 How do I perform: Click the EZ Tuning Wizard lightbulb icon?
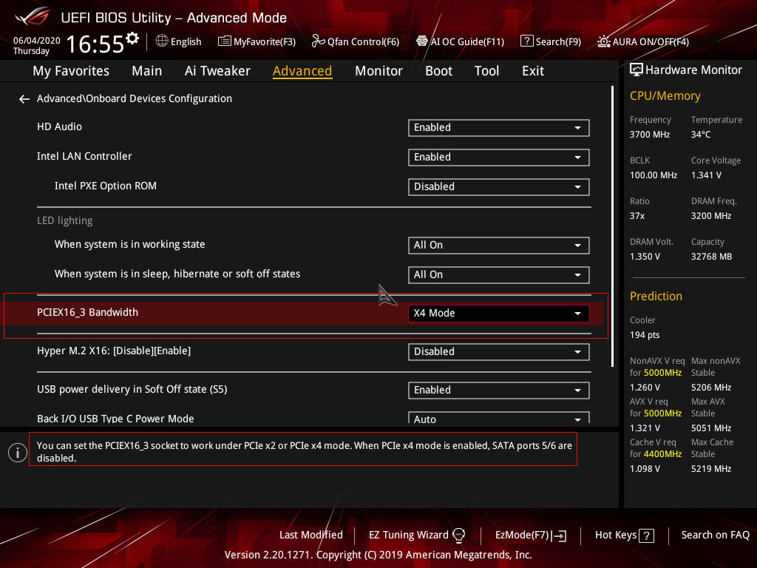coord(458,535)
